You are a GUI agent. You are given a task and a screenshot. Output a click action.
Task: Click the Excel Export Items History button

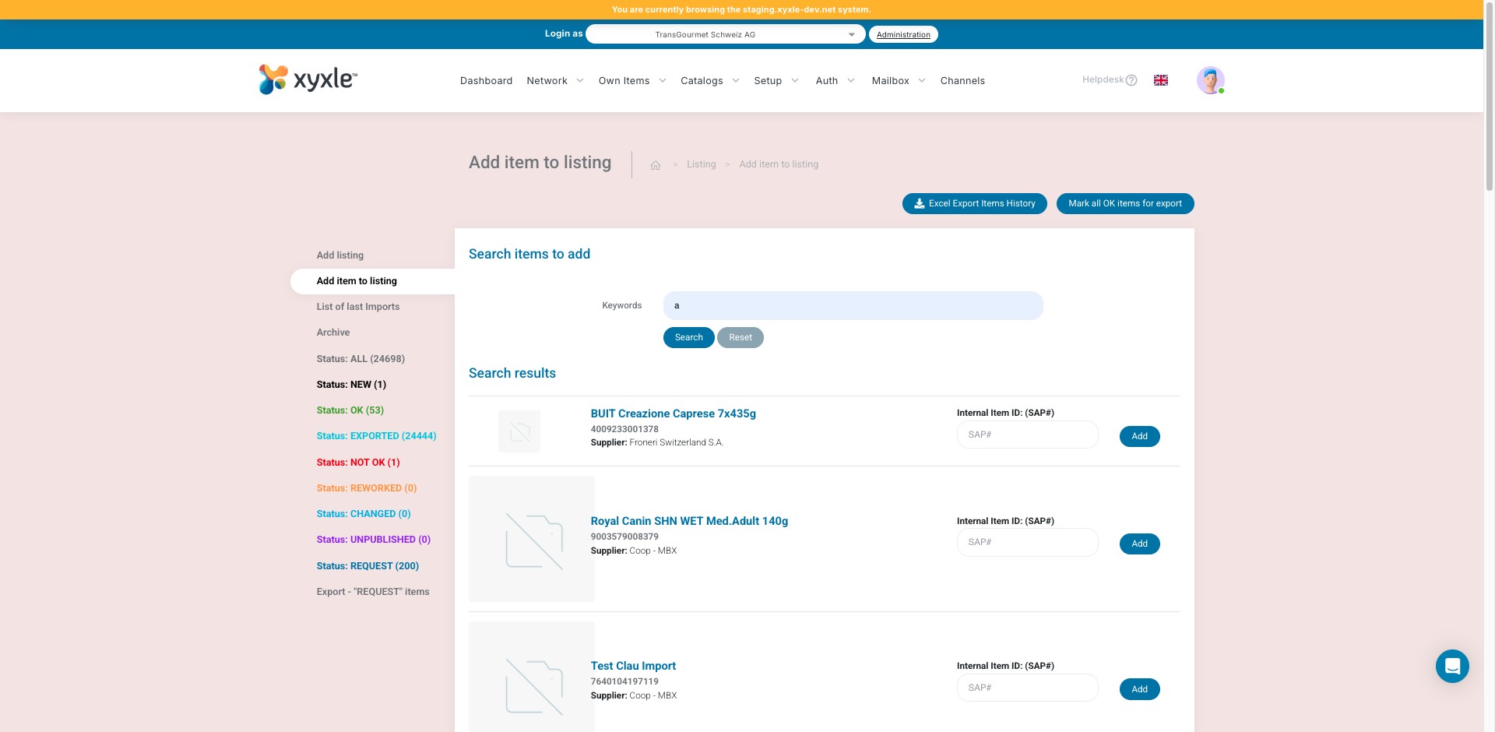click(x=974, y=204)
